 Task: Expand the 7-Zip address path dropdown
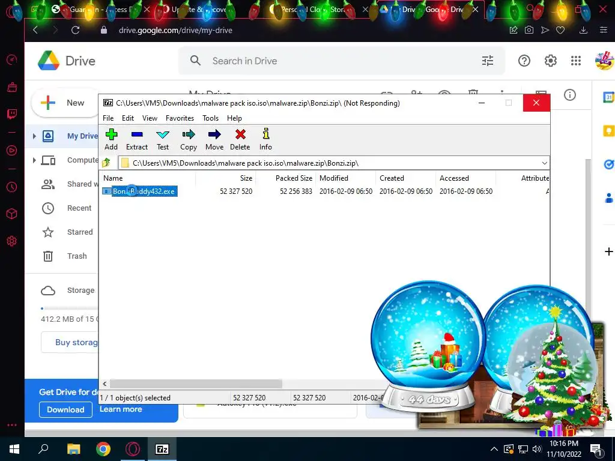click(544, 163)
